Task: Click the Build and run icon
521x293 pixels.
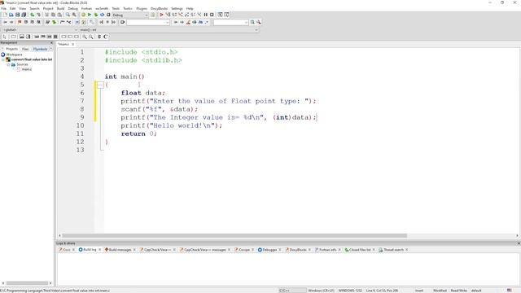Action: pyautogui.click(x=96, y=15)
